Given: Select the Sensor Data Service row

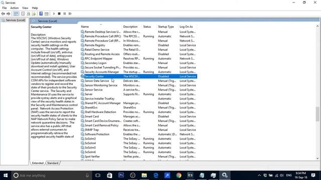Looking at the screenshot, I should coord(138,81).
